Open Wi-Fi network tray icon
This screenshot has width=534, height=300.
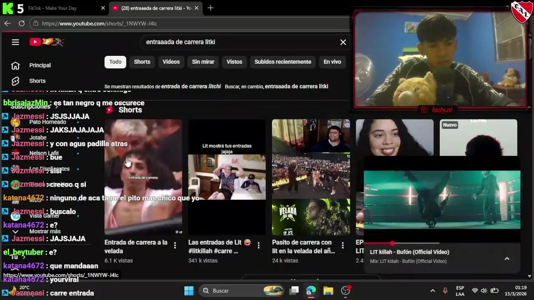pyautogui.click(x=475, y=291)
